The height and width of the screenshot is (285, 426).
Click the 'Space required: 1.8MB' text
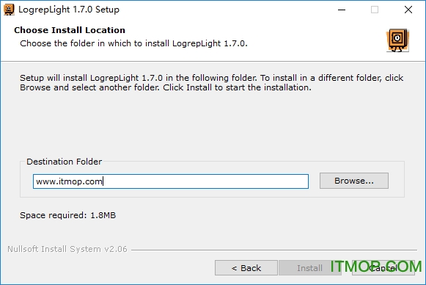tap(68, 215)
